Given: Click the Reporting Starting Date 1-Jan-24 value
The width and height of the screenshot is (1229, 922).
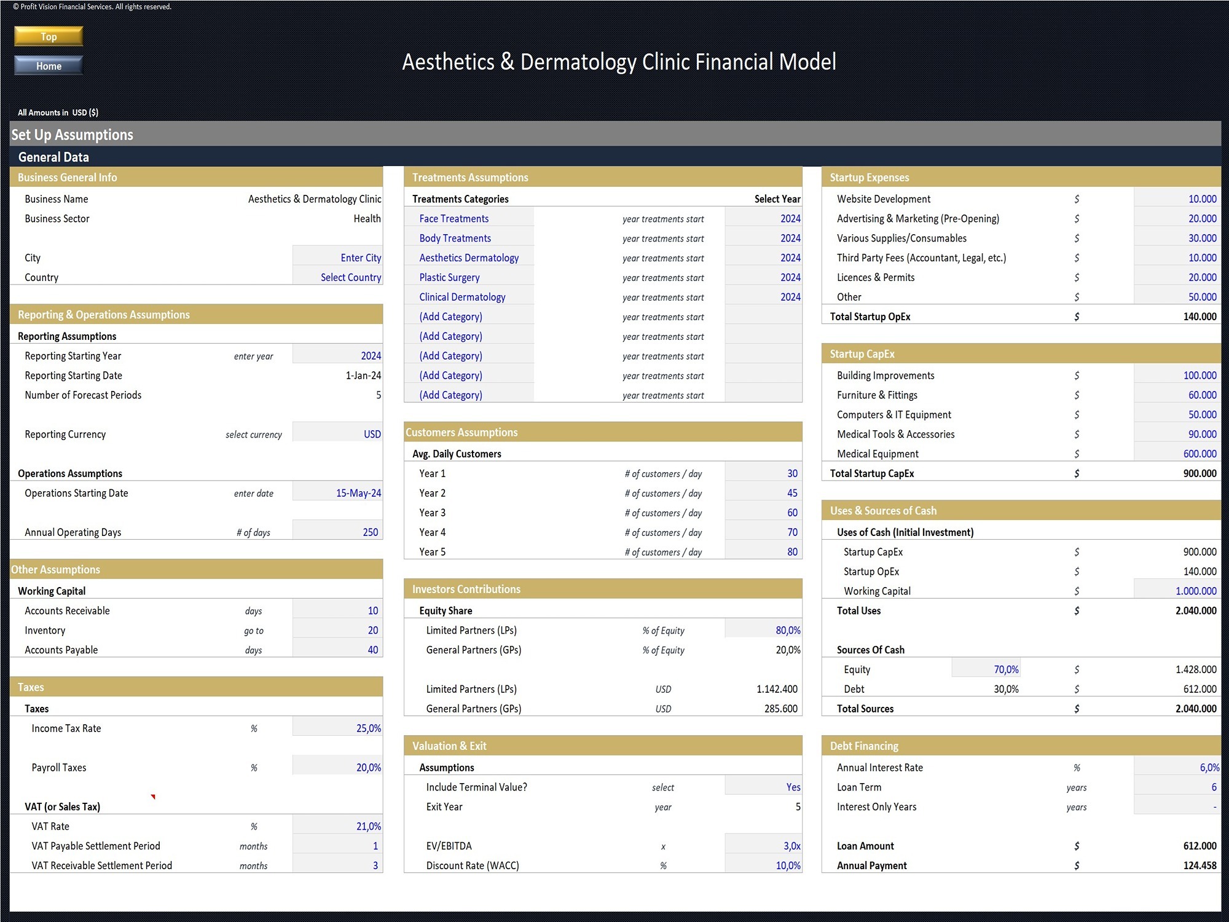Looking at the screenshot, I should (x=363, y=375).
